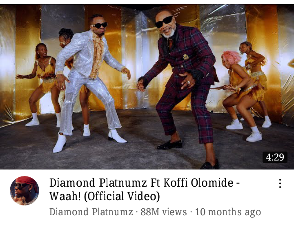The width and height of the screenshot is (294, 232).
Task: Click the 'Waah! (Official Video)' title line
Action: click(x=105, y=196)
